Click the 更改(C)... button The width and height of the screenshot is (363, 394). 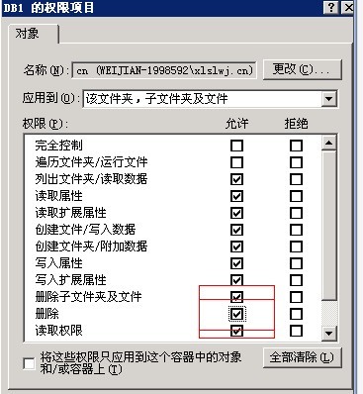coord(302,69)
